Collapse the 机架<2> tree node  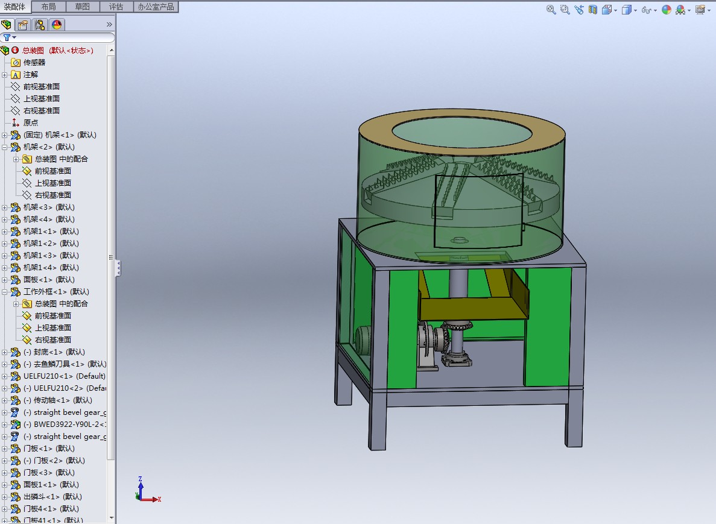[x=5, y=147]
